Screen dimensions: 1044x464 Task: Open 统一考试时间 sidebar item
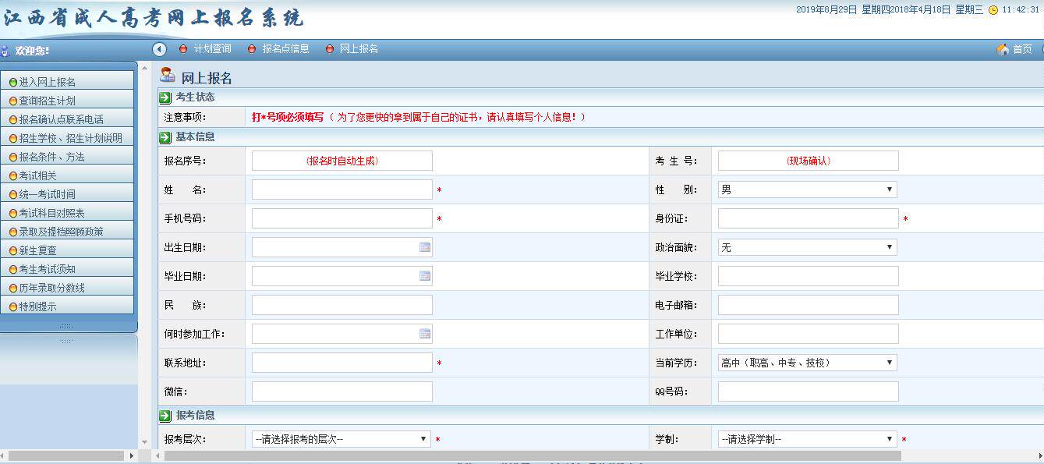point(68,193)
